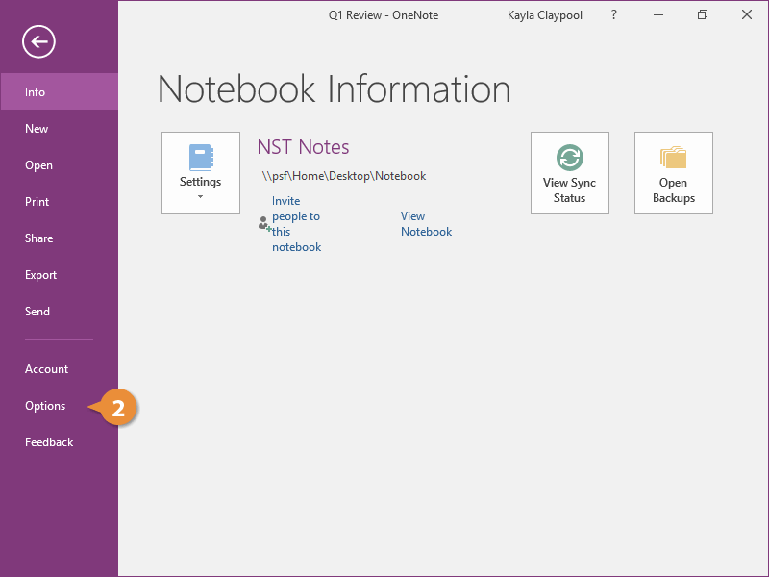Click the View Sync Status button

click(x=569, y=173)
